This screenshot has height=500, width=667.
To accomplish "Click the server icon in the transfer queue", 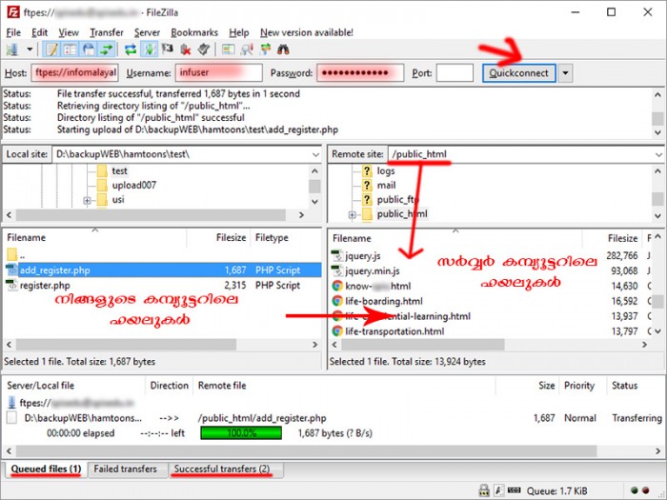I will click(x=11, y=403).
